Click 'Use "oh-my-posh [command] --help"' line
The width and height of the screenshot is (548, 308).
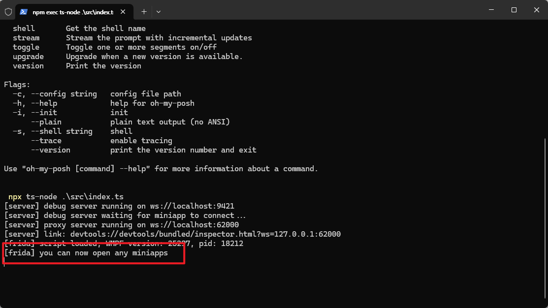(x=161, y=169)
